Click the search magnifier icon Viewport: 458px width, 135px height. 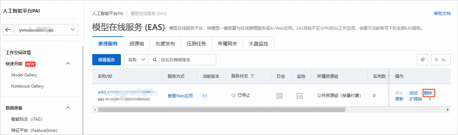tap(154, 60)
